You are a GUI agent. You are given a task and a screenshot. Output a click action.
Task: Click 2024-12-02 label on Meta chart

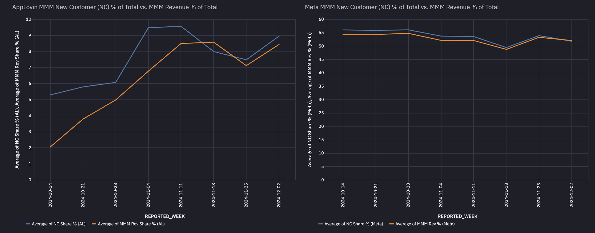click(x=572, y=195)
